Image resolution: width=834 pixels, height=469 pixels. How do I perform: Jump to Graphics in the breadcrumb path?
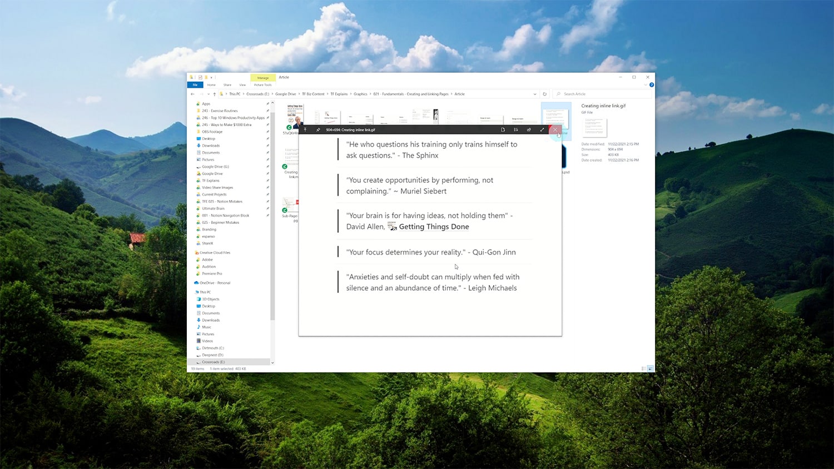(x=360, y=94)
